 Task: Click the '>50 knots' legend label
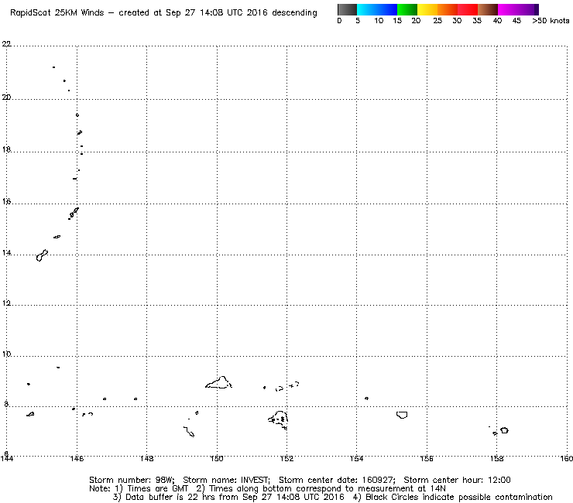point(551,21)
